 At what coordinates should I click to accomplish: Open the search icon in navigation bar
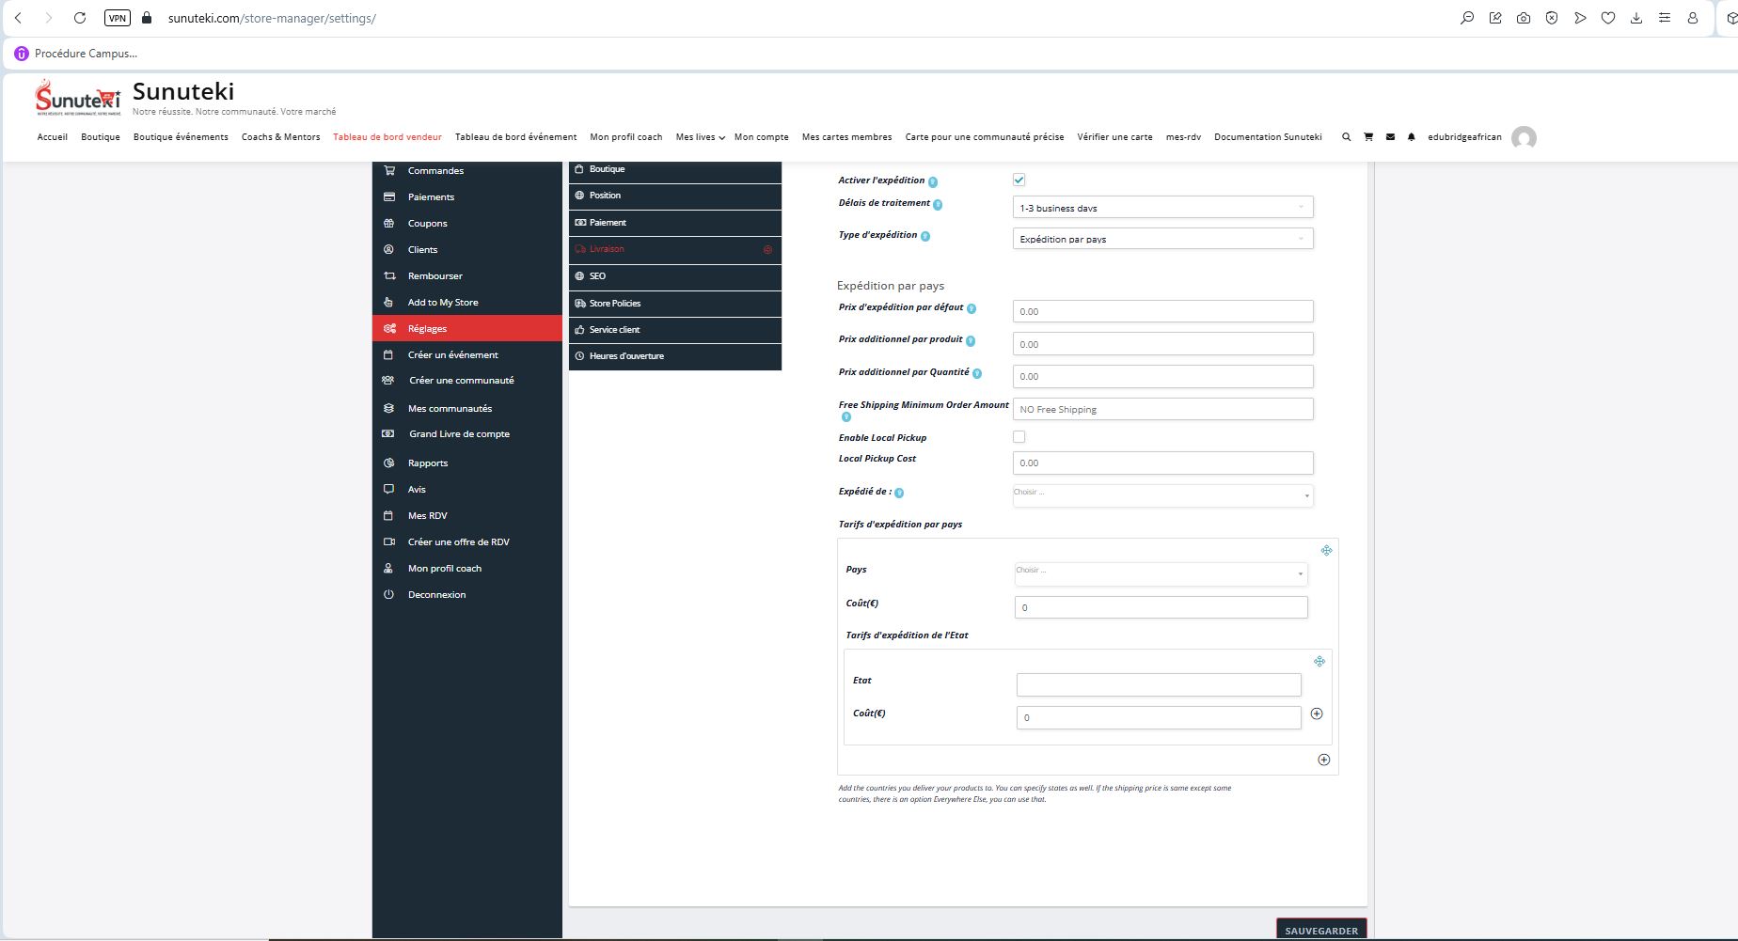pos(1346,137)
